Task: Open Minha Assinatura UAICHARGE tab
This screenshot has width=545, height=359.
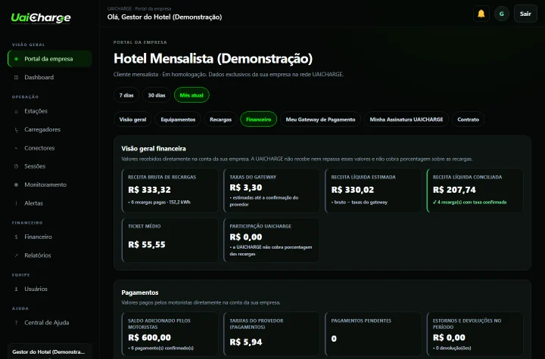Action: tap(406, 119)
